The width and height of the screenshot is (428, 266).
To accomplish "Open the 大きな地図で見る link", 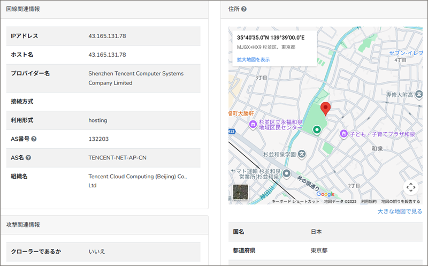I will [x=399, y=211].
